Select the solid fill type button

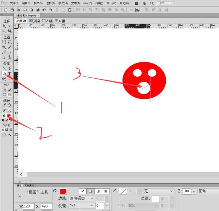(90, 191)
